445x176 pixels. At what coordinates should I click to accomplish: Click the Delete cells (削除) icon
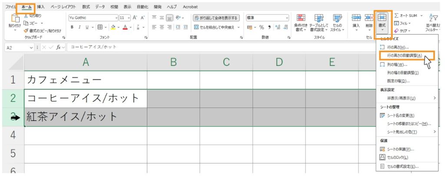[369, 17]
